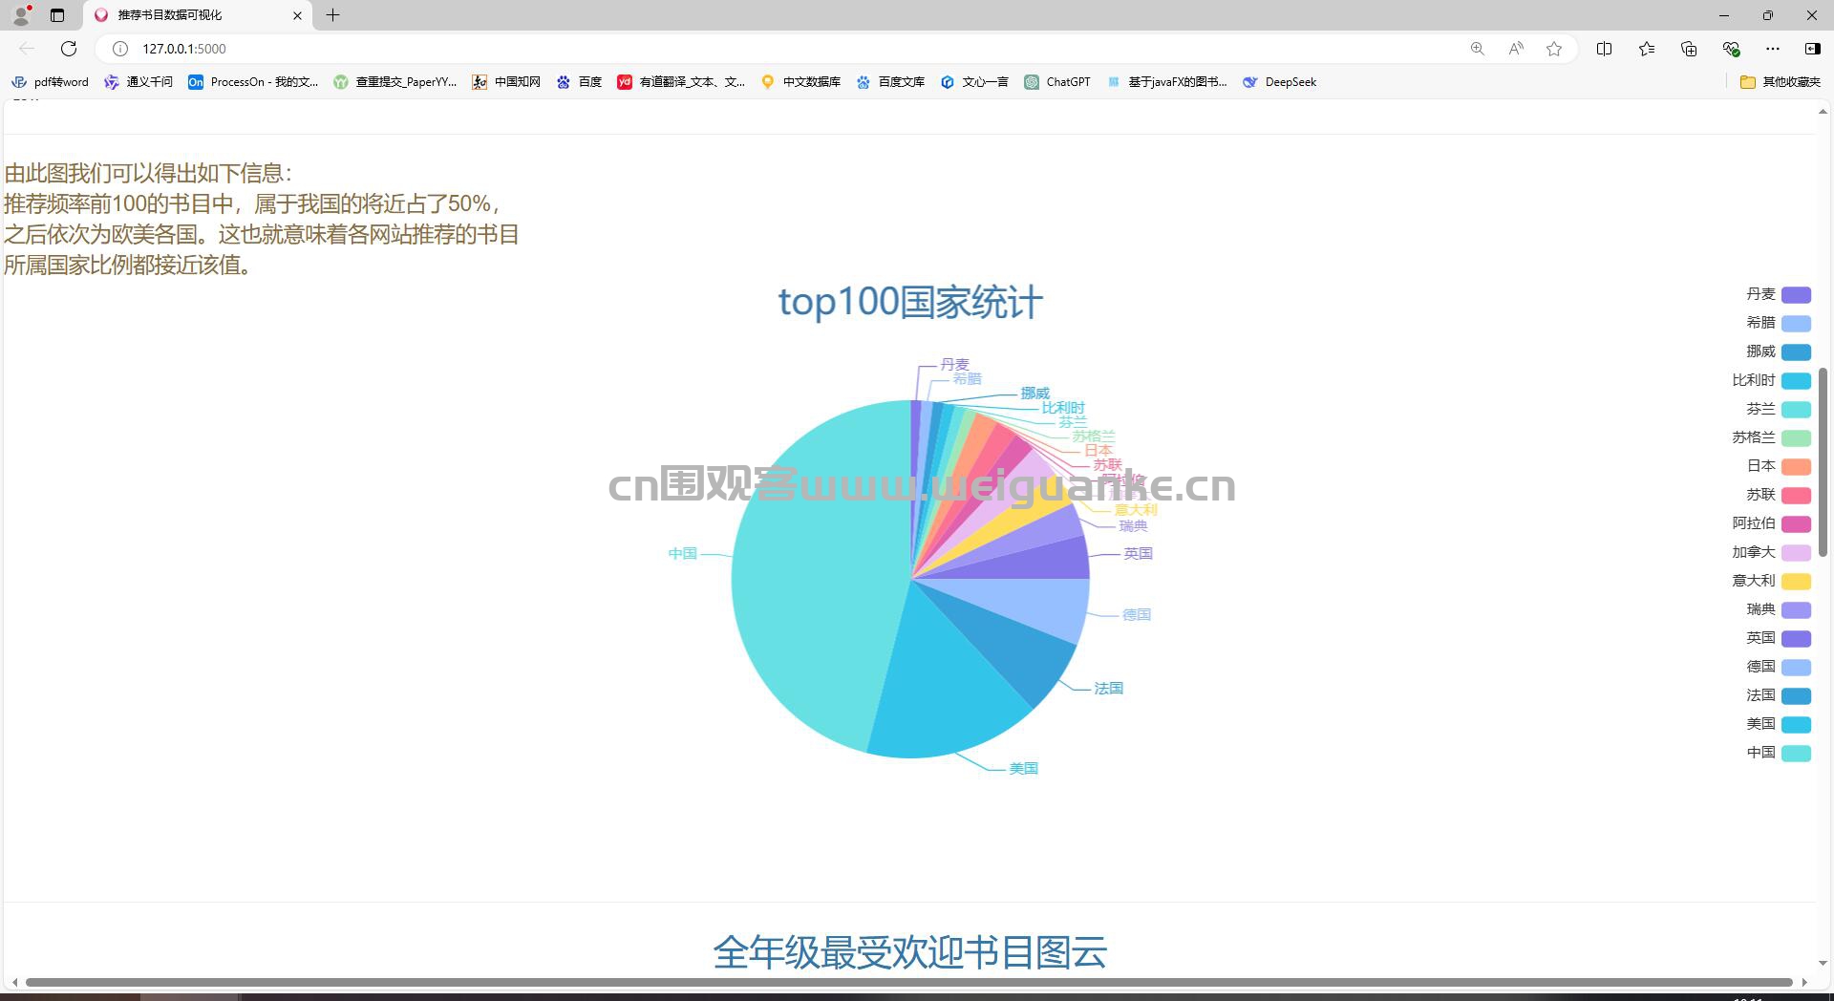Click the page scroll down arrow
The width and height of the screenshot is (1834, 1001).
[x=1823, y=963]
